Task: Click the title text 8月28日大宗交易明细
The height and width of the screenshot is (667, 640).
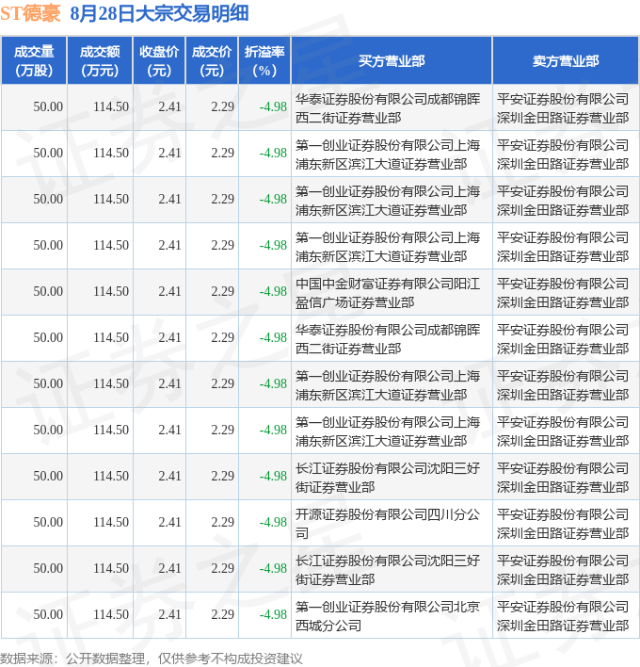Action: (x=159, y=13)
